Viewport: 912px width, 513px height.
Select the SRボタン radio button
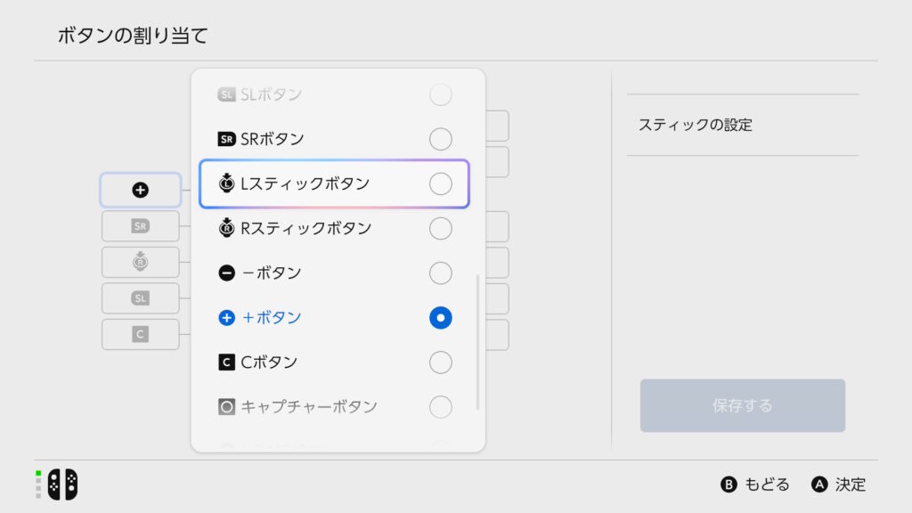[441, 139]
